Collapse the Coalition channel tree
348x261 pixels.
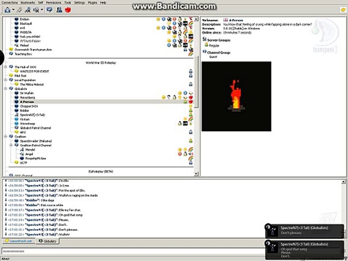(6, 137)
